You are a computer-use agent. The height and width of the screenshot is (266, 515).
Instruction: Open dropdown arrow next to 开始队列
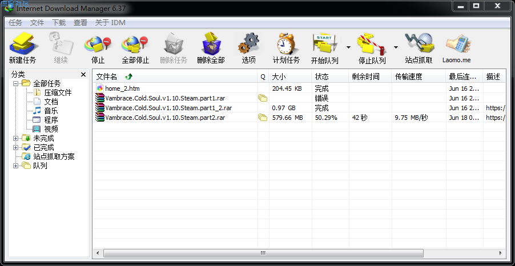point(348,47)
